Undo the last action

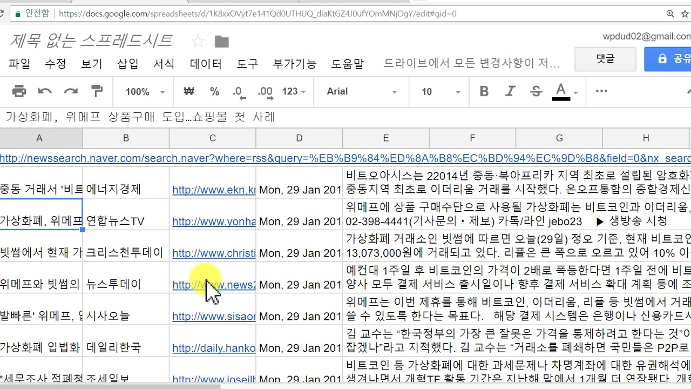coord(45,91)
